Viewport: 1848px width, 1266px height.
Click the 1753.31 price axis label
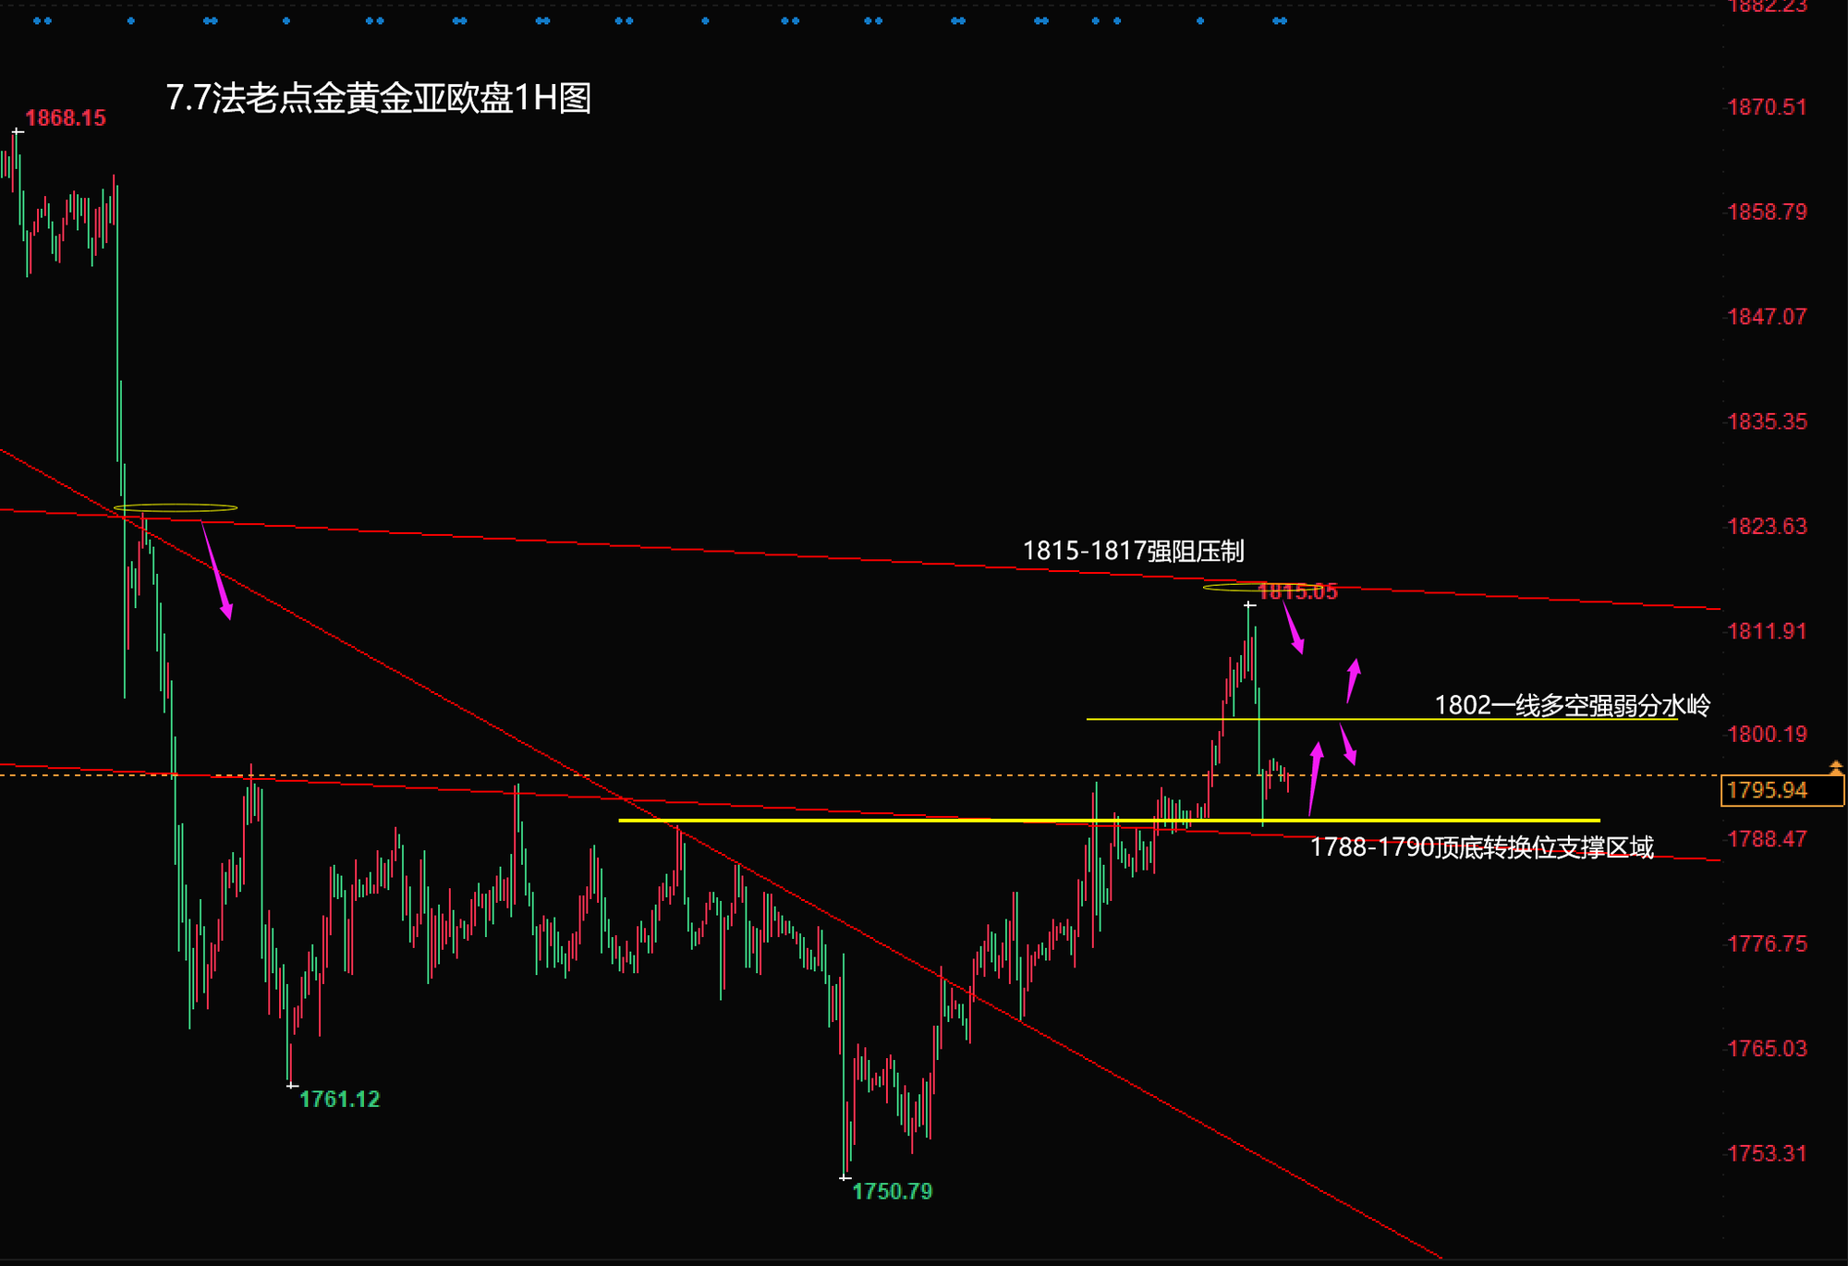click(1766, 1153)
